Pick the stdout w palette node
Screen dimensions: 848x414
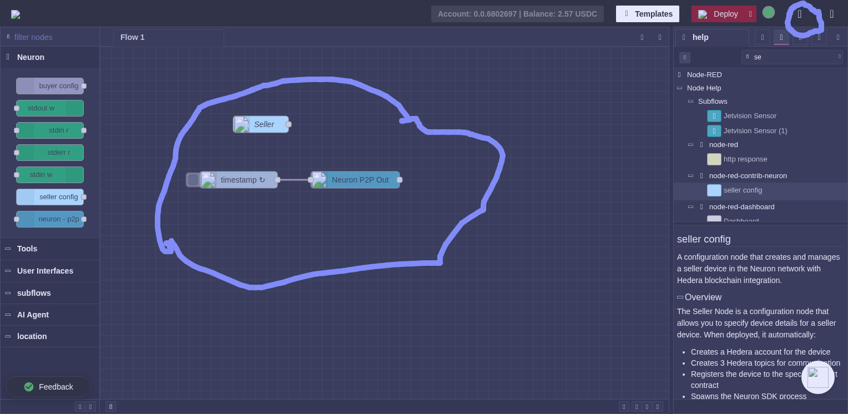(50, 108)
